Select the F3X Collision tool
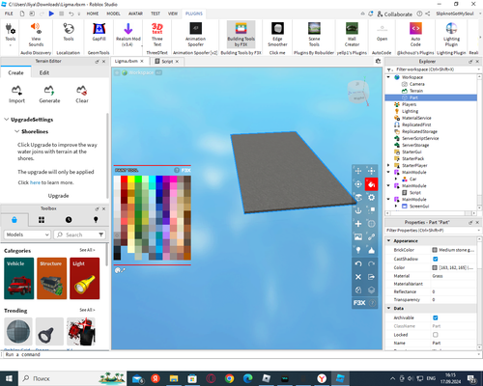The width and height of the screenshot is (483, 386). (x=371, y=210)
